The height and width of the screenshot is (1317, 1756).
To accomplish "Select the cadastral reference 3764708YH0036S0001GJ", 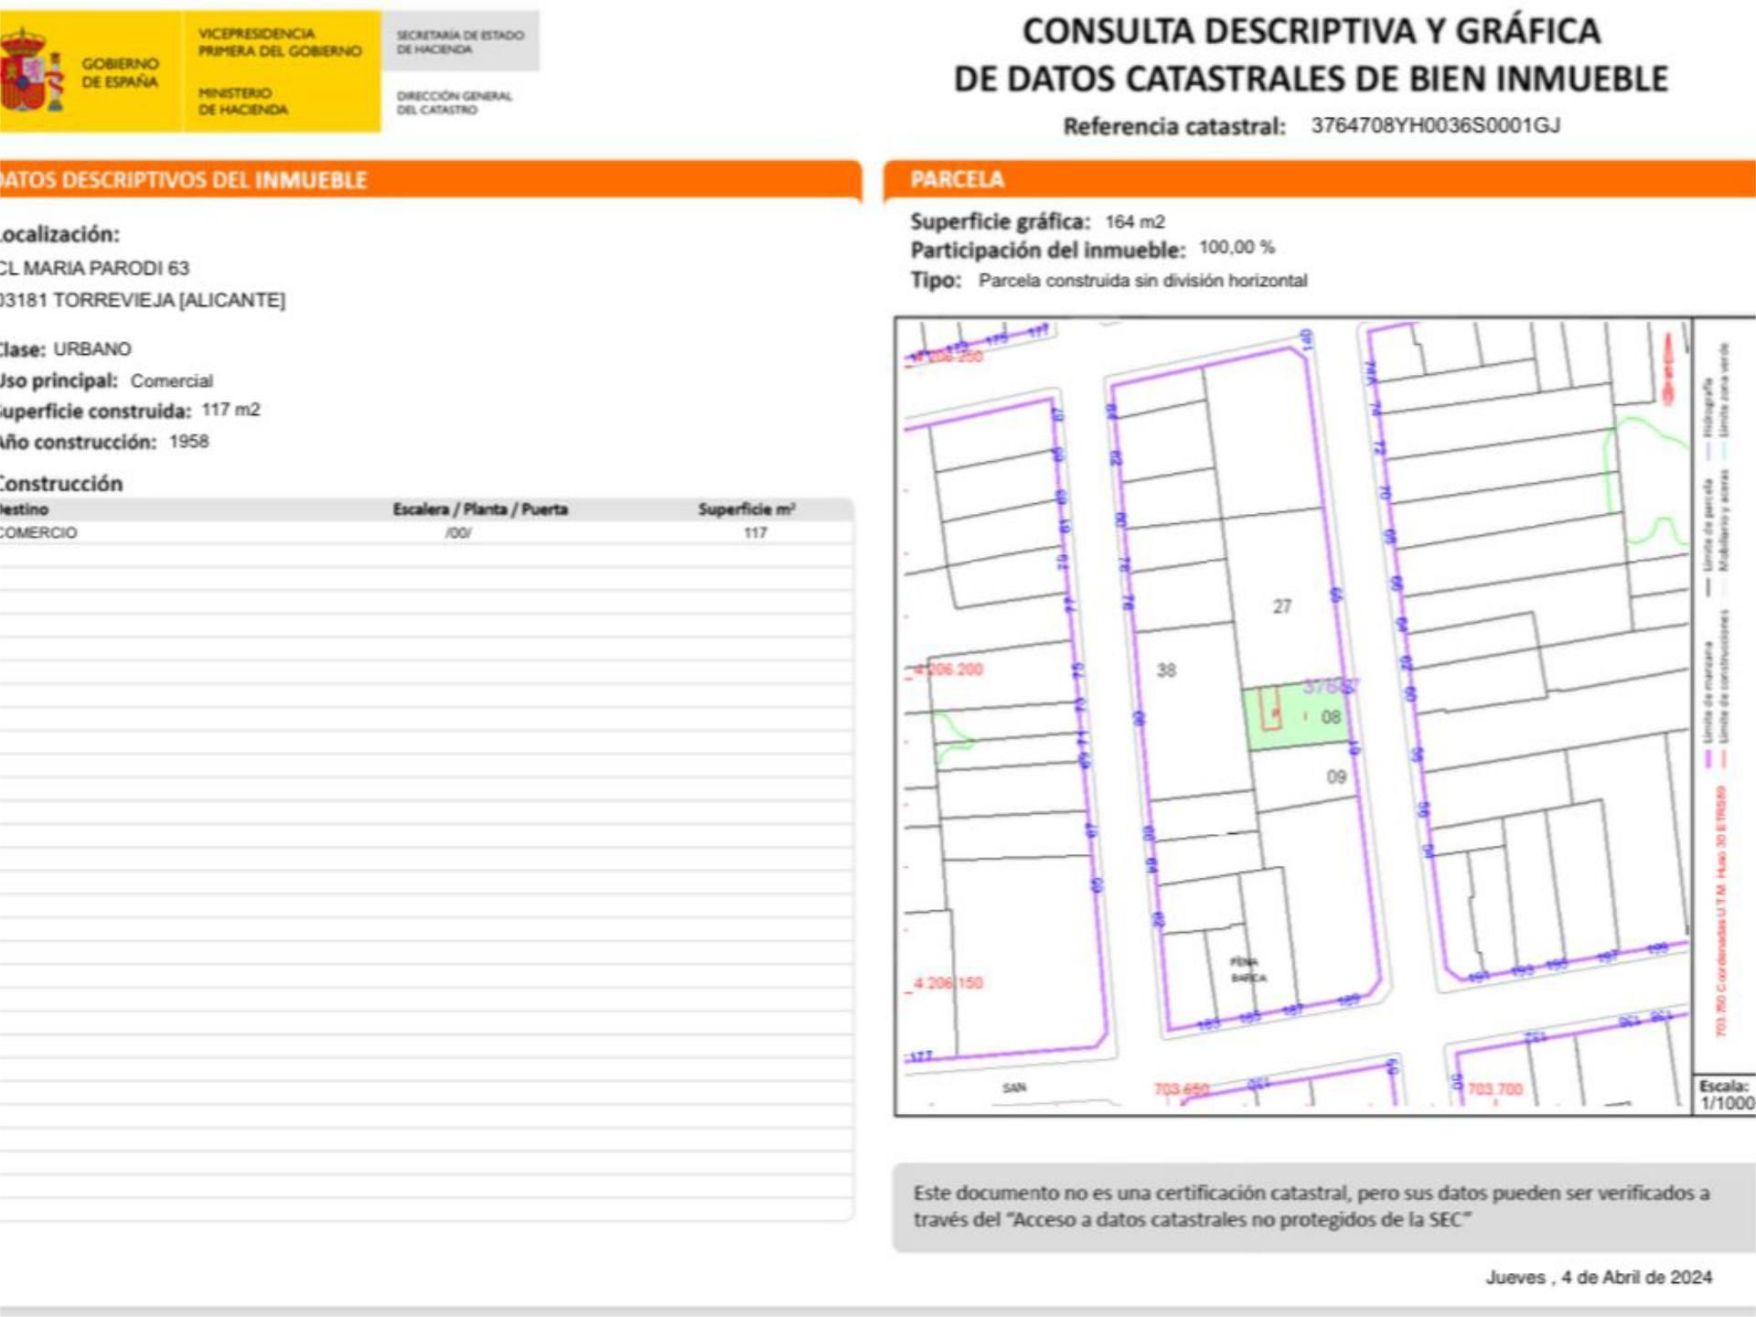I will pos(1435,125).
